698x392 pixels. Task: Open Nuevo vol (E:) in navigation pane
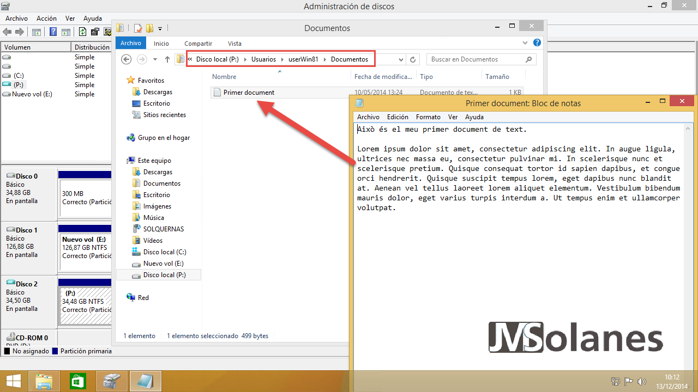pos(163,264)
